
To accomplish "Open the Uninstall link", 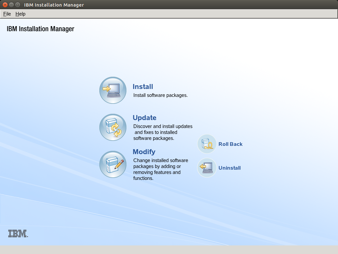I will (x=230, y=168).
